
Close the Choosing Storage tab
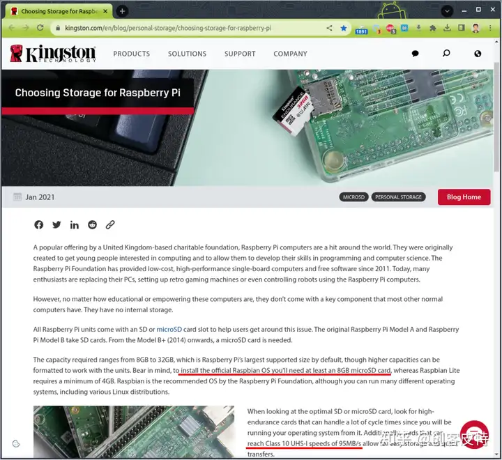pos(105,11)
